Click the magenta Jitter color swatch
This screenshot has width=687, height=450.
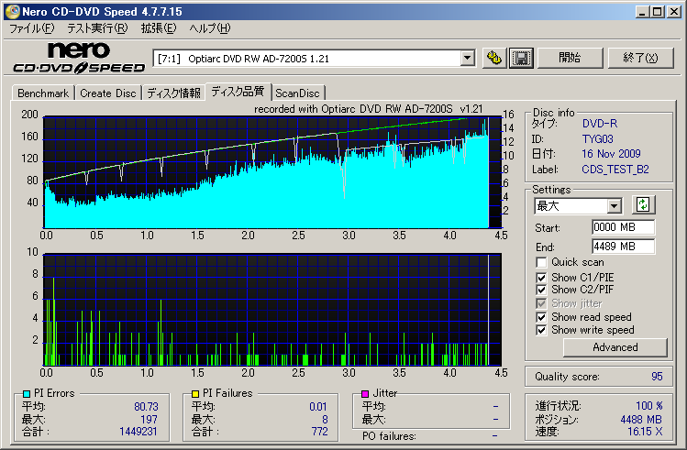(x=365, y=393)
